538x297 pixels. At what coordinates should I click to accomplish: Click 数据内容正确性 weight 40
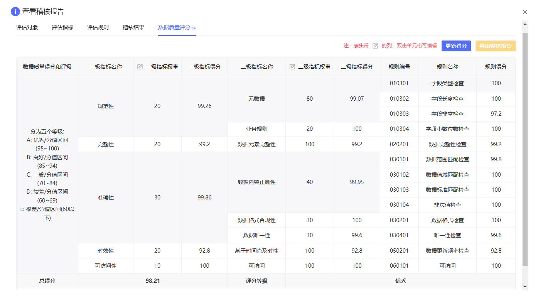[x=310, y=182]
